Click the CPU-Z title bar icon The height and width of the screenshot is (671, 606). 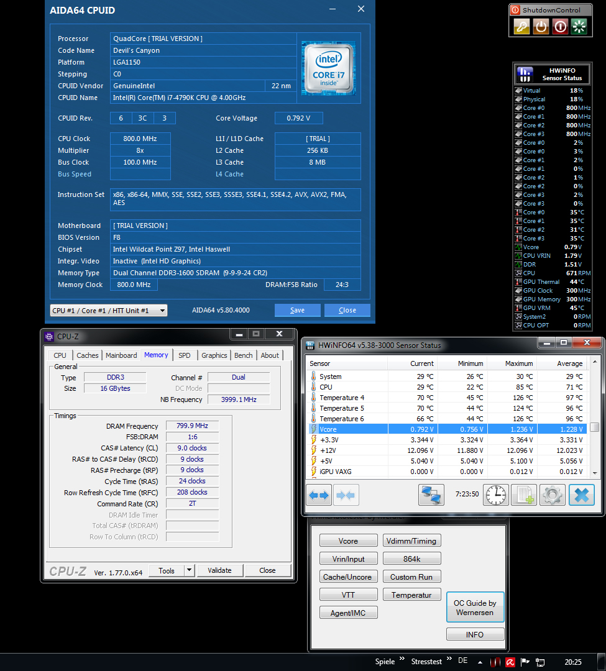coord(49,336)
